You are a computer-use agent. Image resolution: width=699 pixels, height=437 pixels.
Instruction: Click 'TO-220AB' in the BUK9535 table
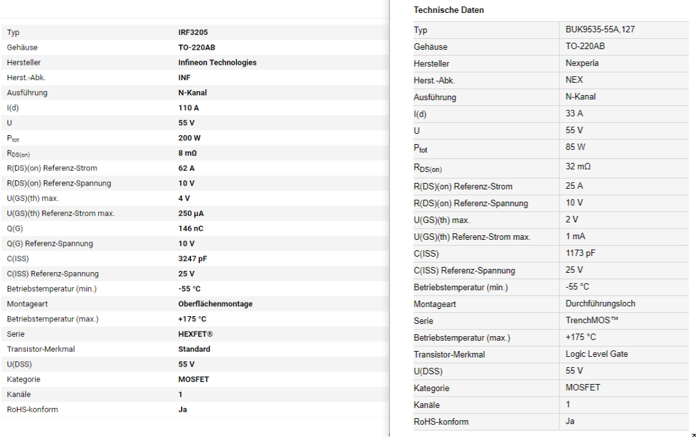585,46
